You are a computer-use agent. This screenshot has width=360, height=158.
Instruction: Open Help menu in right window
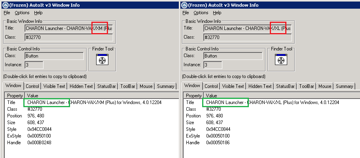click(217, 13)
